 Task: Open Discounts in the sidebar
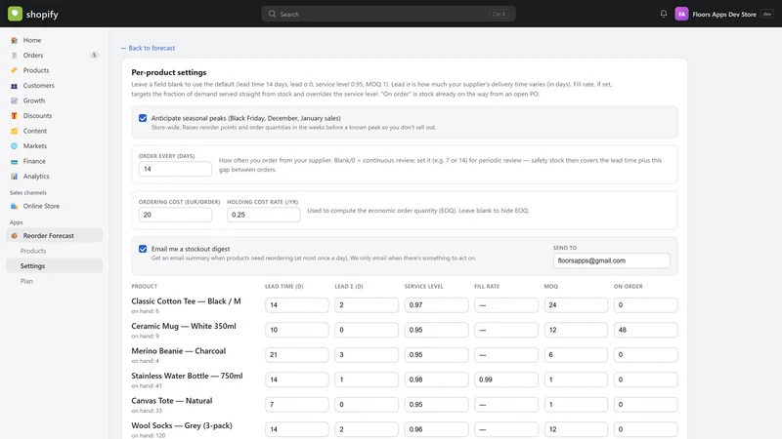(x=55, y=115)
